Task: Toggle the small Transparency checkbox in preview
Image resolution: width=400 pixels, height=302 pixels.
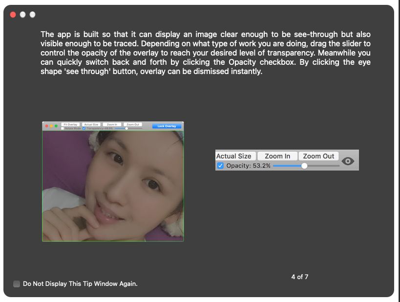Action: (x=84, y=129)
